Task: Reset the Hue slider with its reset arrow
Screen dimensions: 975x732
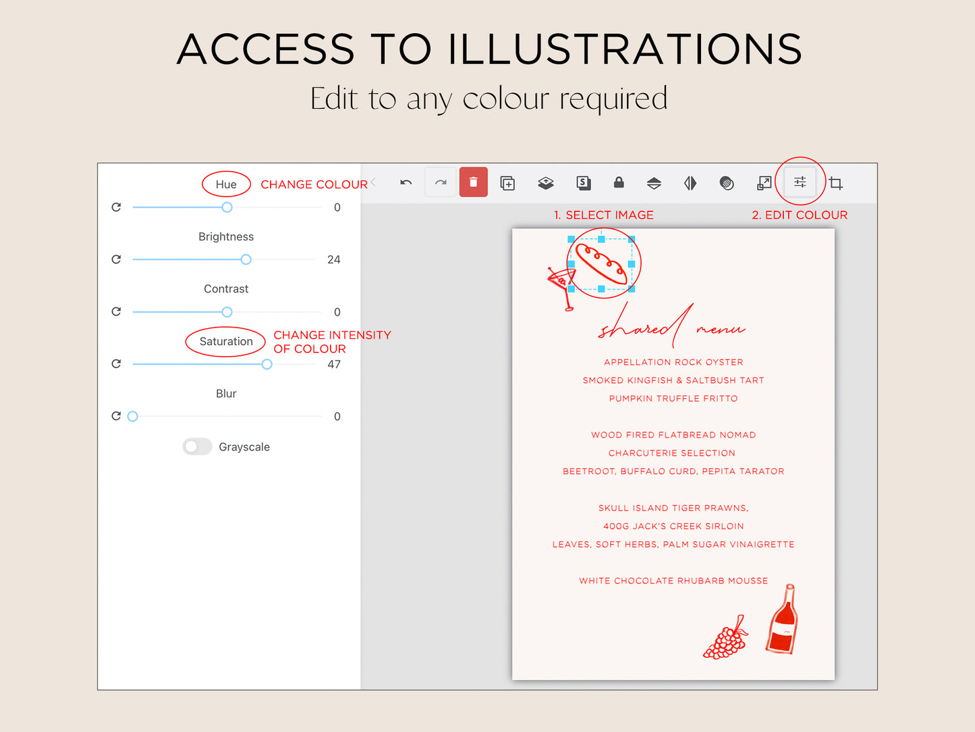Action: pyautogui.click(x=116, y=207)
